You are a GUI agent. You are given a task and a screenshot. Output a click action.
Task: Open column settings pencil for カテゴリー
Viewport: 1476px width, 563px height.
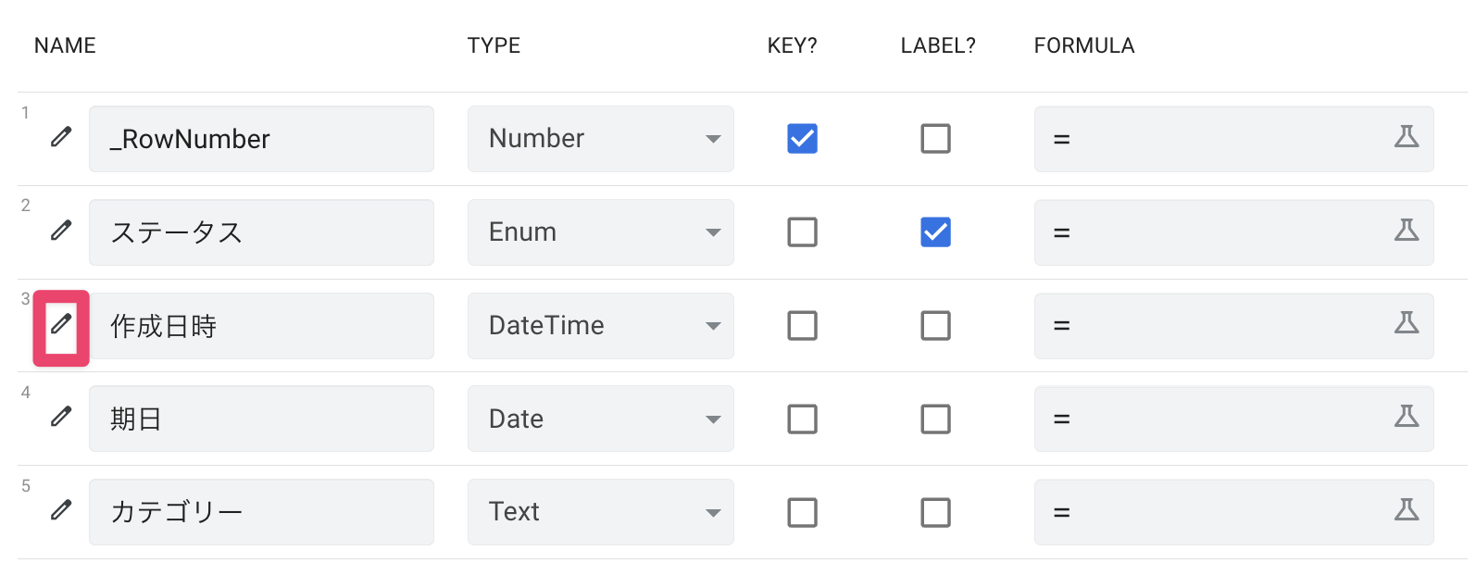pos(61,510)
